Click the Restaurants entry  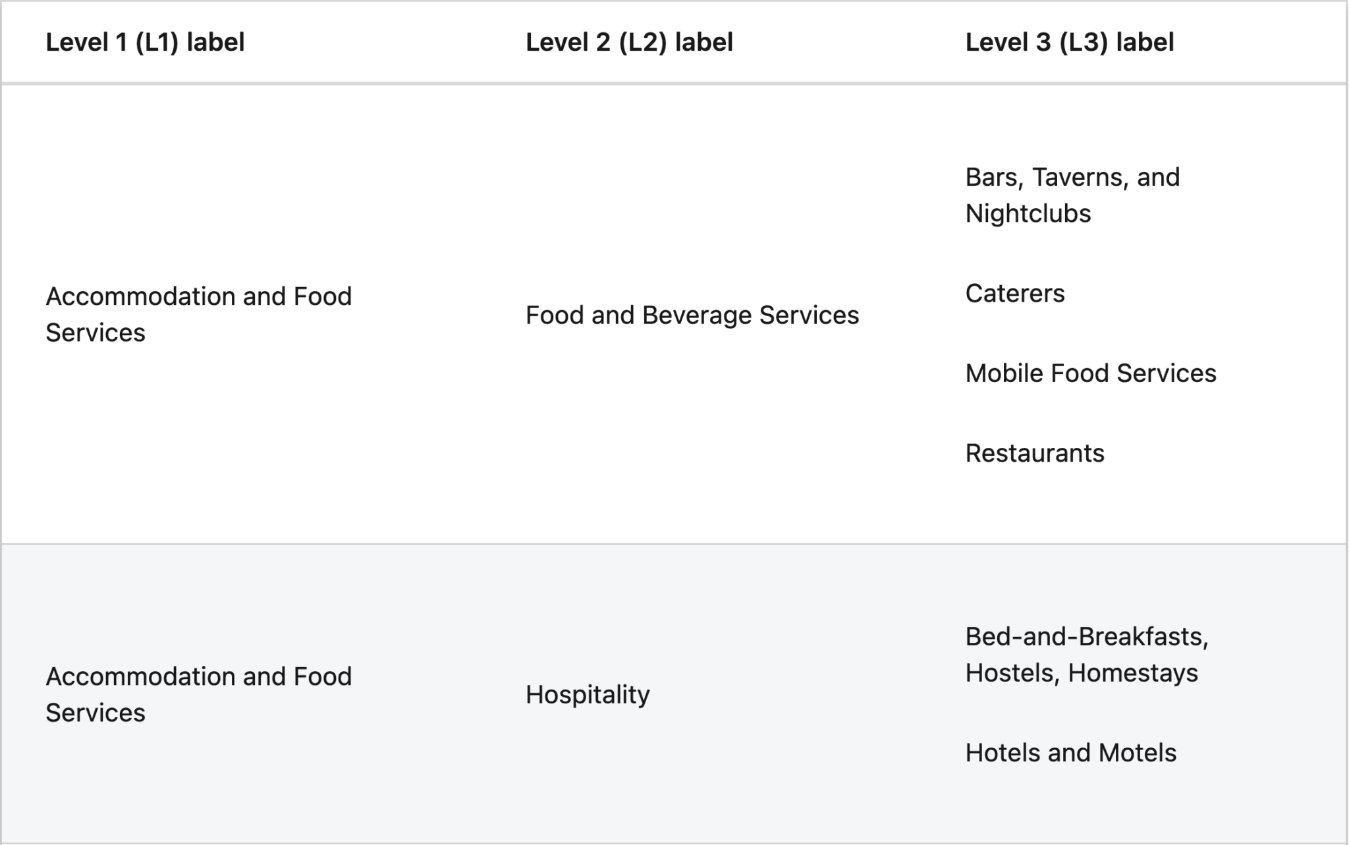[1035, 453]
